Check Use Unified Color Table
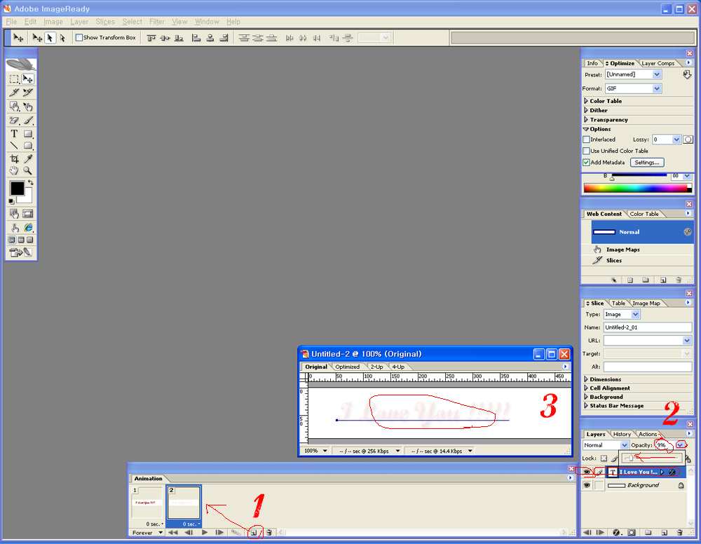 point(586,151)
